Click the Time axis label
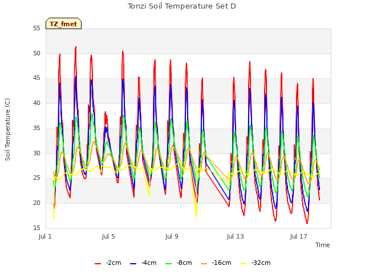The image size is (365, 274). pyautogui.click(x=323, y=245)
